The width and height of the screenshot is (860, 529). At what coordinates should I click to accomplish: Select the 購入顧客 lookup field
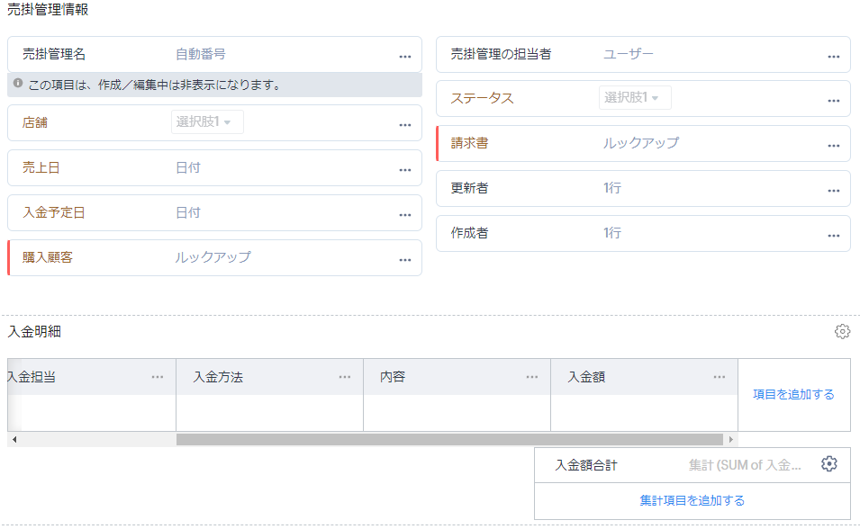click(214, 257)
